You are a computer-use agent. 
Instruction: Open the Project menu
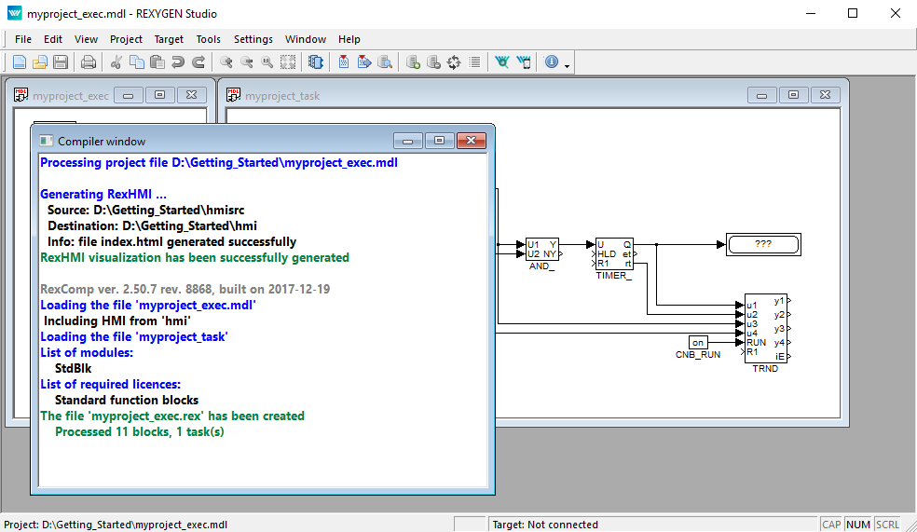click(127, 39)
